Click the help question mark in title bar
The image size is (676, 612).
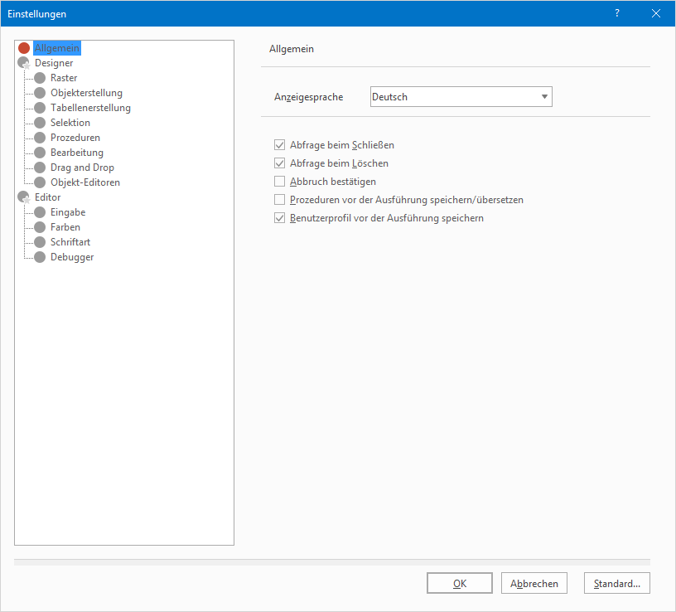coord(617,13)
